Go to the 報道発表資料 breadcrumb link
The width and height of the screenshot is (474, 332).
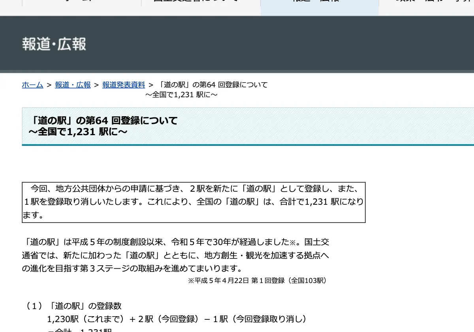[x=124, y=85]
